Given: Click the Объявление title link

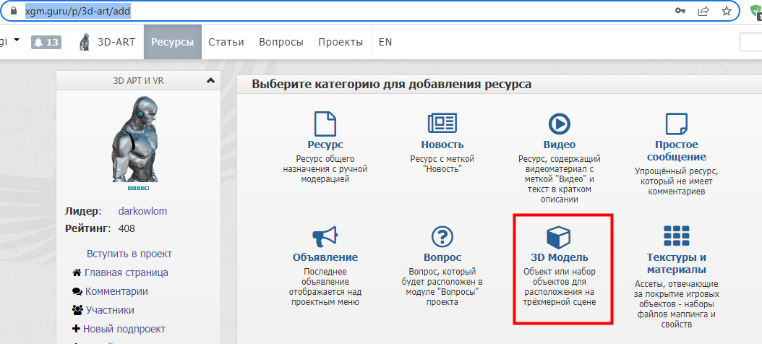Looking at the screenshot, I should pyautogui.click(x=325, y=257).
